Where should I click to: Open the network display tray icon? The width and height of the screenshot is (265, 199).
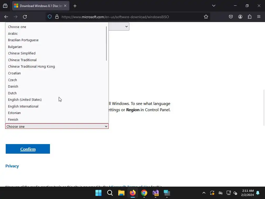229,193
